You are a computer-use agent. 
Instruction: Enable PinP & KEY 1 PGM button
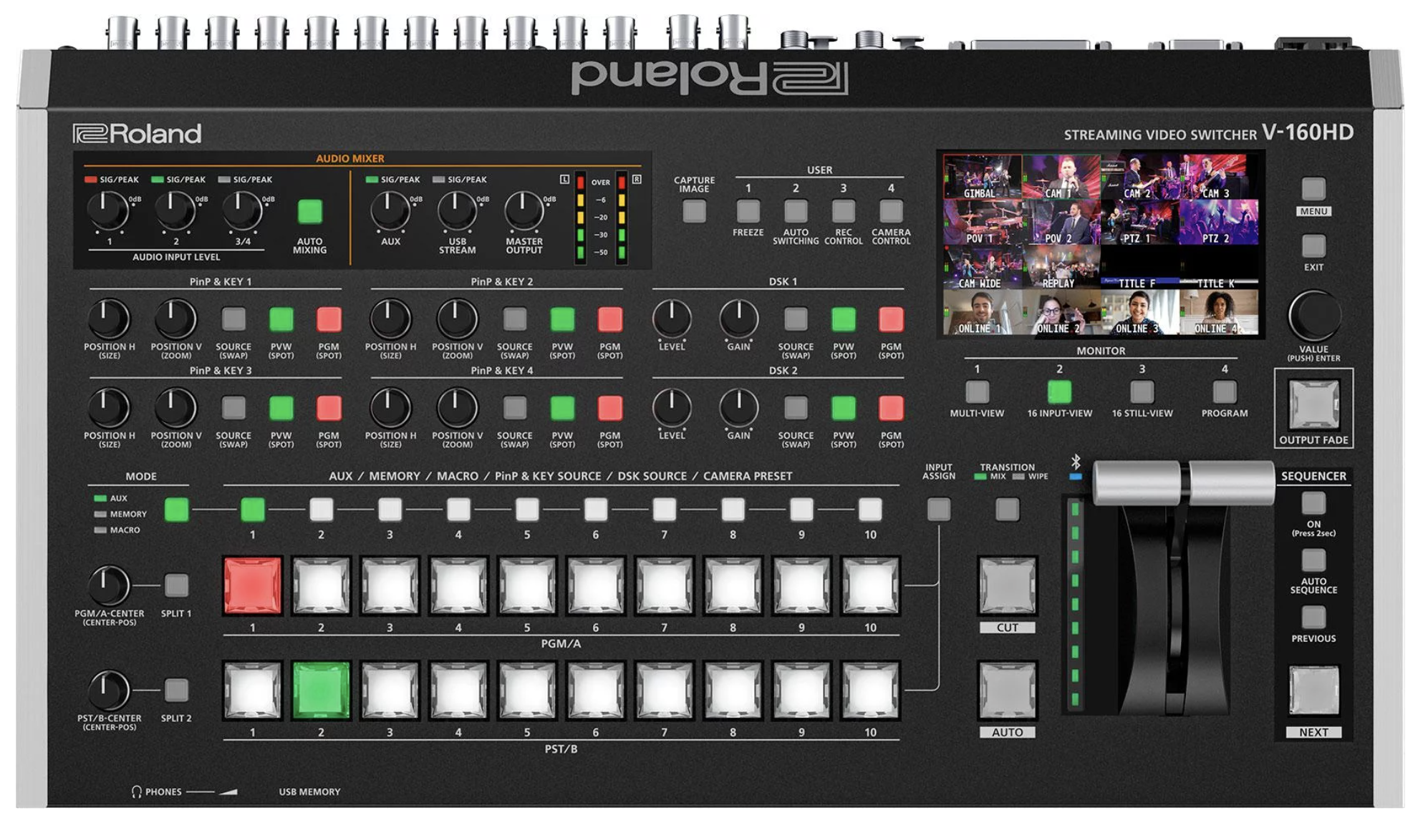(329, 319)
